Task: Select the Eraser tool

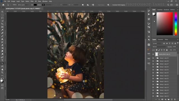Action: click(2, 45)
